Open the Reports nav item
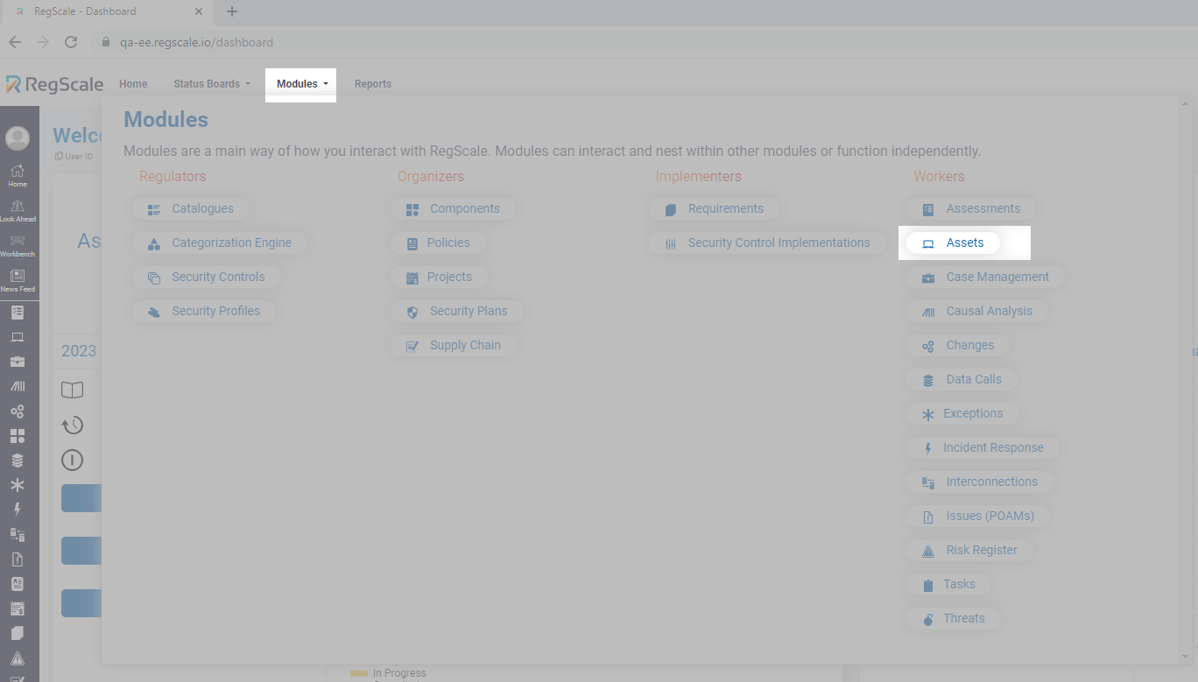This screenshot has height=682, width=1198. coord(373,84)
